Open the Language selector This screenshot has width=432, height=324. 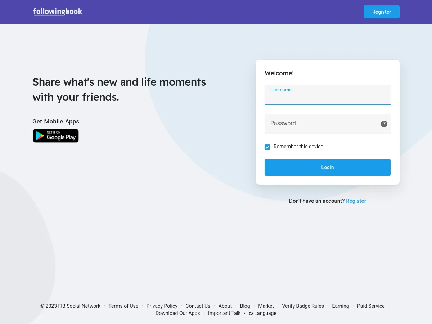click(x=265, y=313)
